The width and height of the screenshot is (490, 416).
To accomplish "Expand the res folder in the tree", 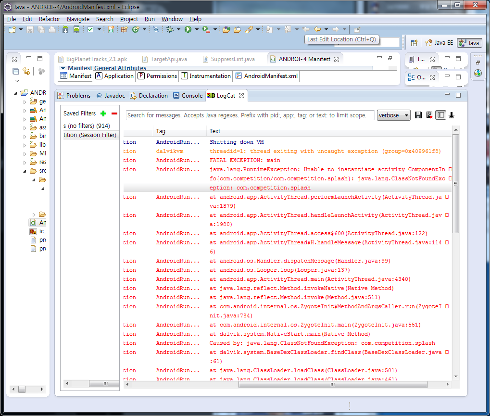I will pos(25,163).
